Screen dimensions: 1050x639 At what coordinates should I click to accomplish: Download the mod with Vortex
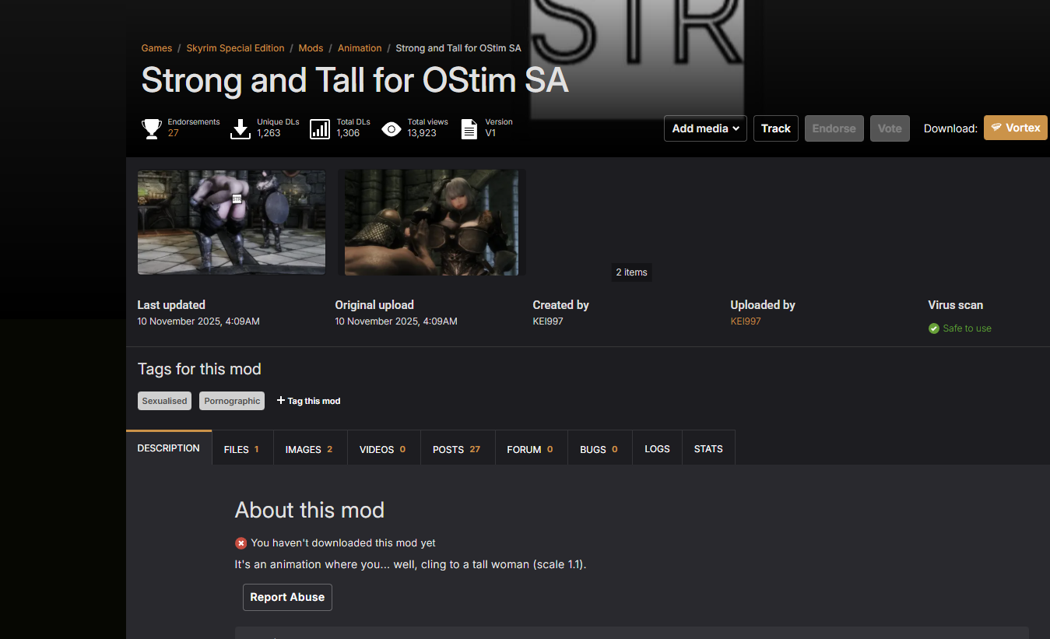(1016, 128)
